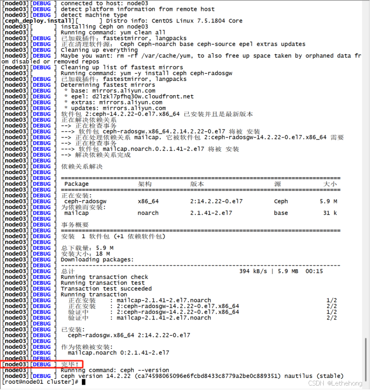Click 'Cleaning up everything' line
Viewport: 370px width, 390px height.
coord(99,50)
